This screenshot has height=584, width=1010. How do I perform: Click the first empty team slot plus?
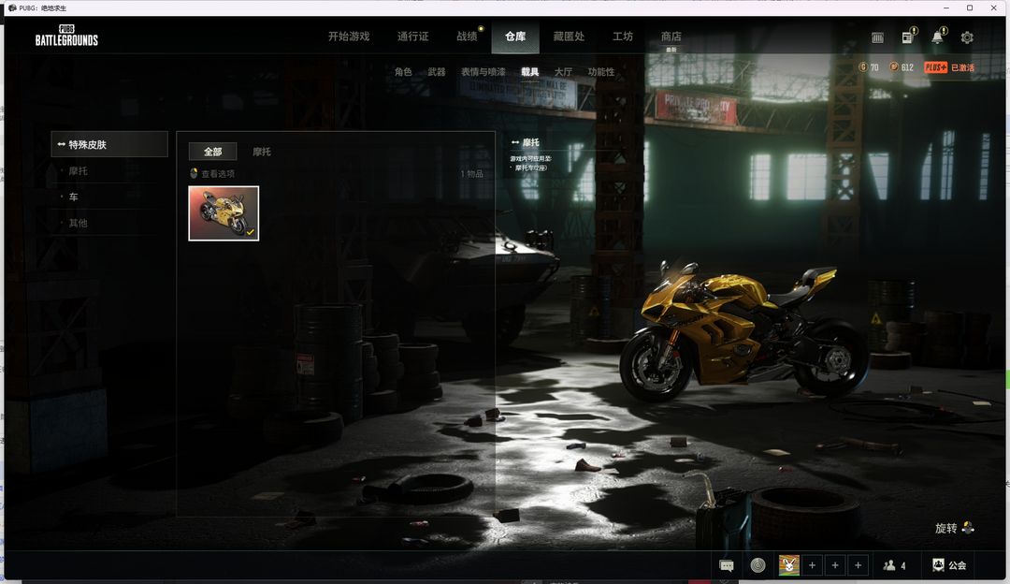[812, 565]
